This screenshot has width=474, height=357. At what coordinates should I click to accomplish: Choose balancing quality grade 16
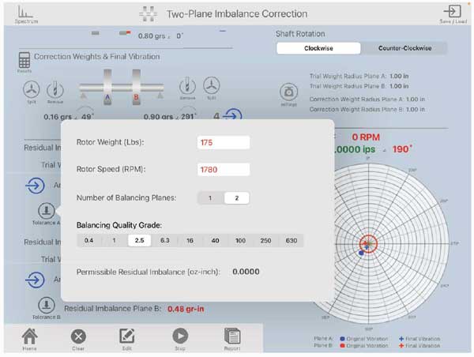click(190, 241)
